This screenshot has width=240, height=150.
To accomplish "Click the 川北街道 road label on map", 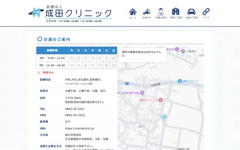I will 154,85.
